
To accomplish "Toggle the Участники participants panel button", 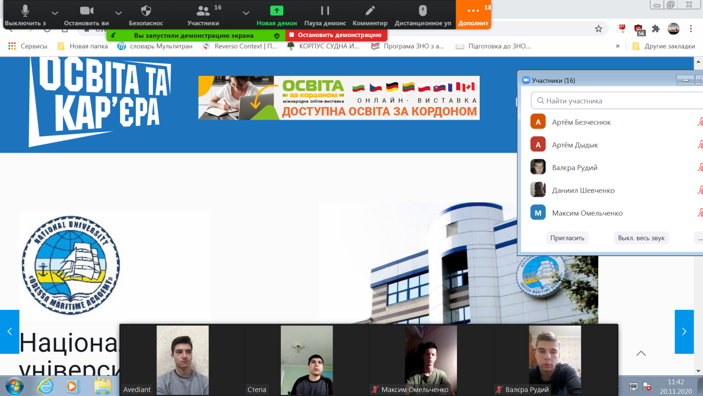I will point(203,14).
